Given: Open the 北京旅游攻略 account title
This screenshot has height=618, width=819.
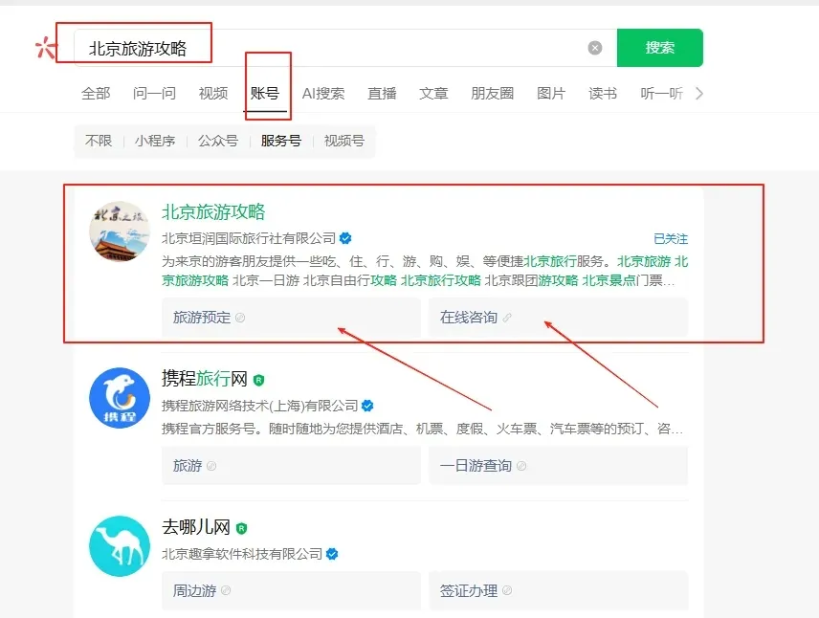Looking at the screenshot, I should (213, 211).
